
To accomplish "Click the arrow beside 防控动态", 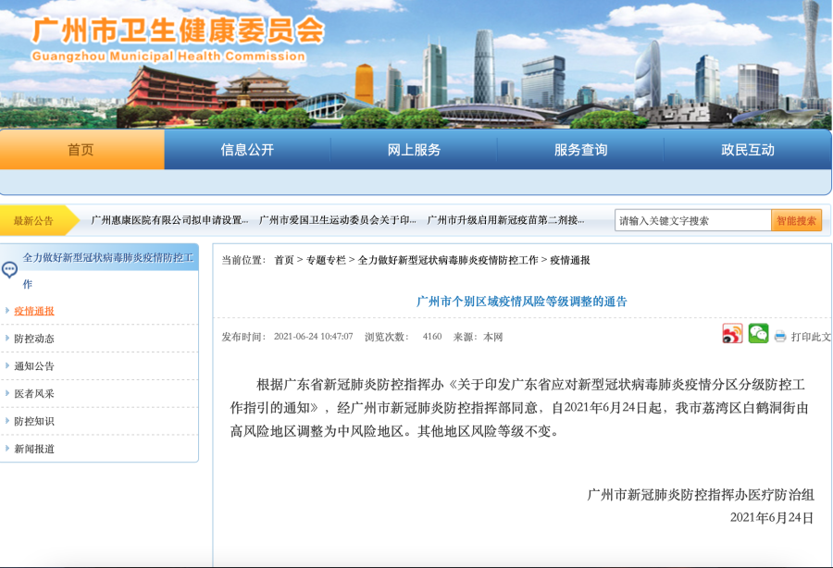I will click(x=8, y=339).
